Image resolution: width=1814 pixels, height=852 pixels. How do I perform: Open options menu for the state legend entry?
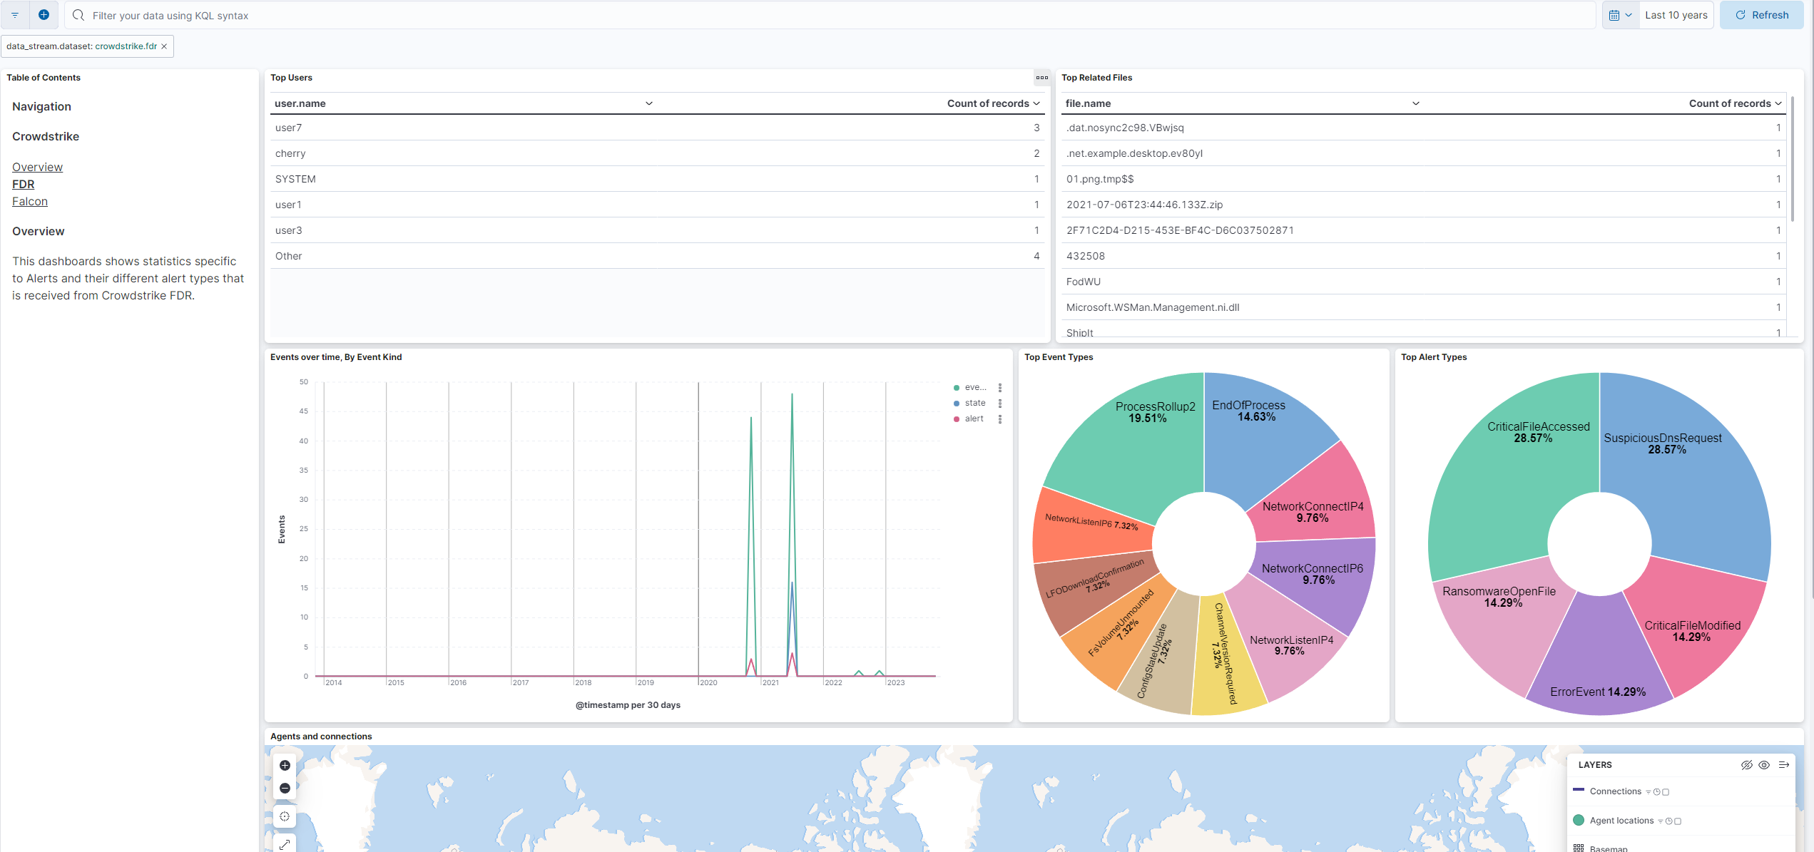[1001, 403]
